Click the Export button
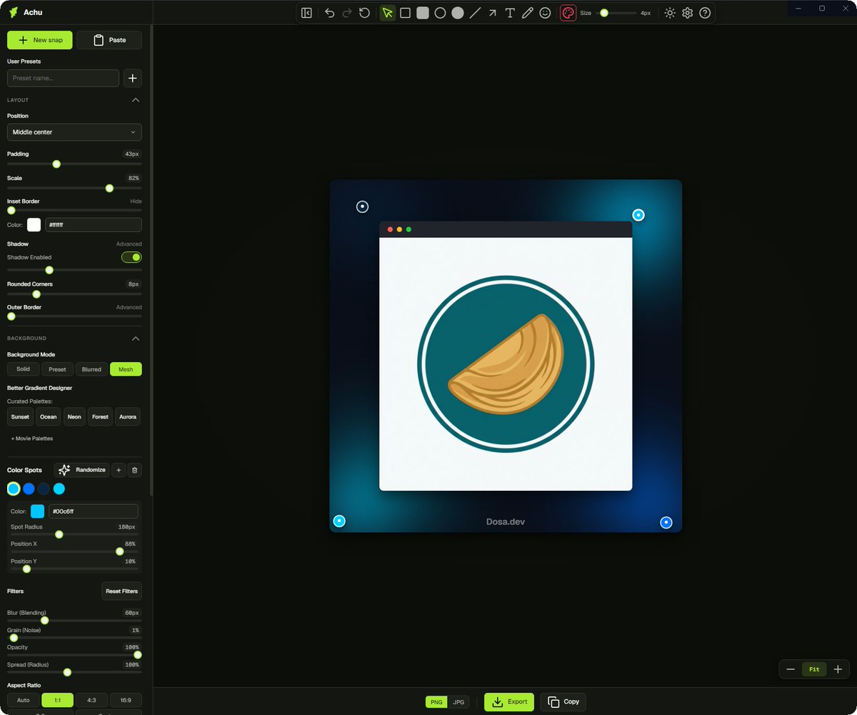857x715 pixels. tap(509, 702)
